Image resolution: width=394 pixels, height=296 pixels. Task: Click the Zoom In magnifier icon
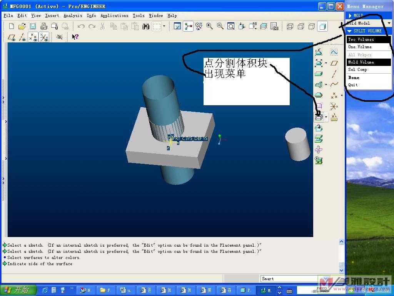pyautogui.click(x=209, y=26)
